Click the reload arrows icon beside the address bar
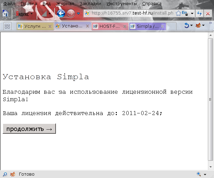The height and width of the screenshot is (178, 214). click(x=200, y=14)
